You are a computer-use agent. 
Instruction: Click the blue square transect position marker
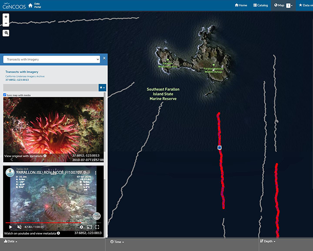click(220, 147)
